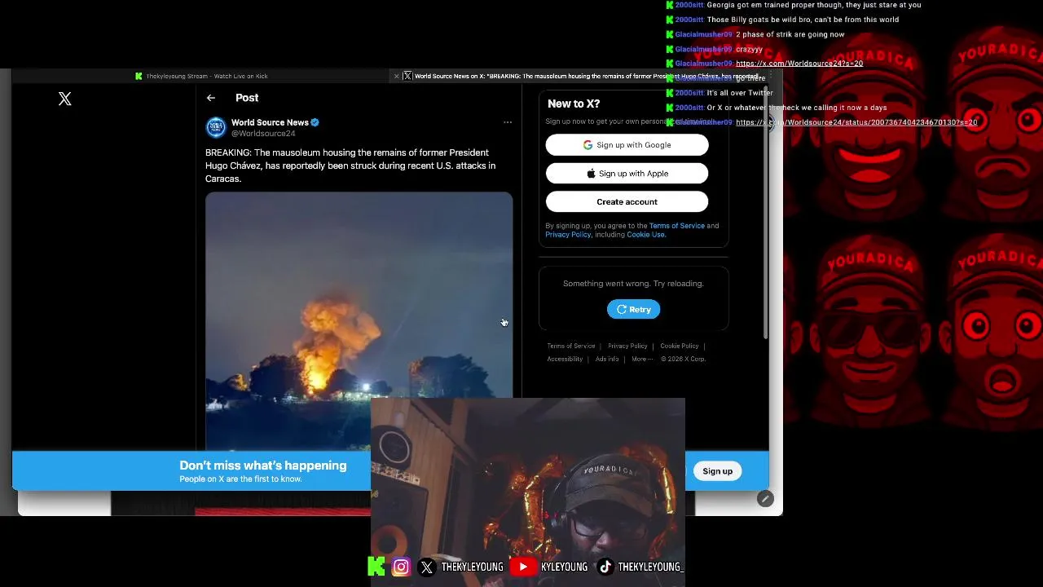Open Privacy Policy link in signup disclaimer
Image resolution: width=1043 pixels, height=587 pixels.
click(568, 235)
